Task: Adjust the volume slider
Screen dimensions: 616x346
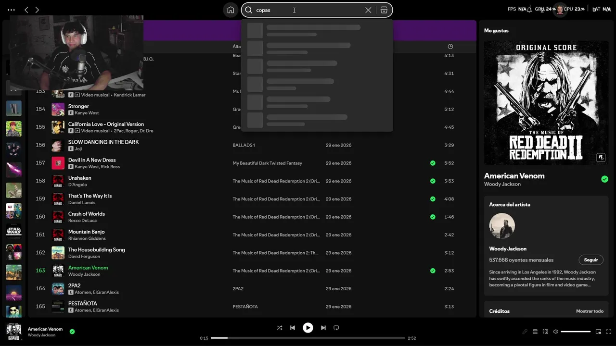Action: point(576,332)
